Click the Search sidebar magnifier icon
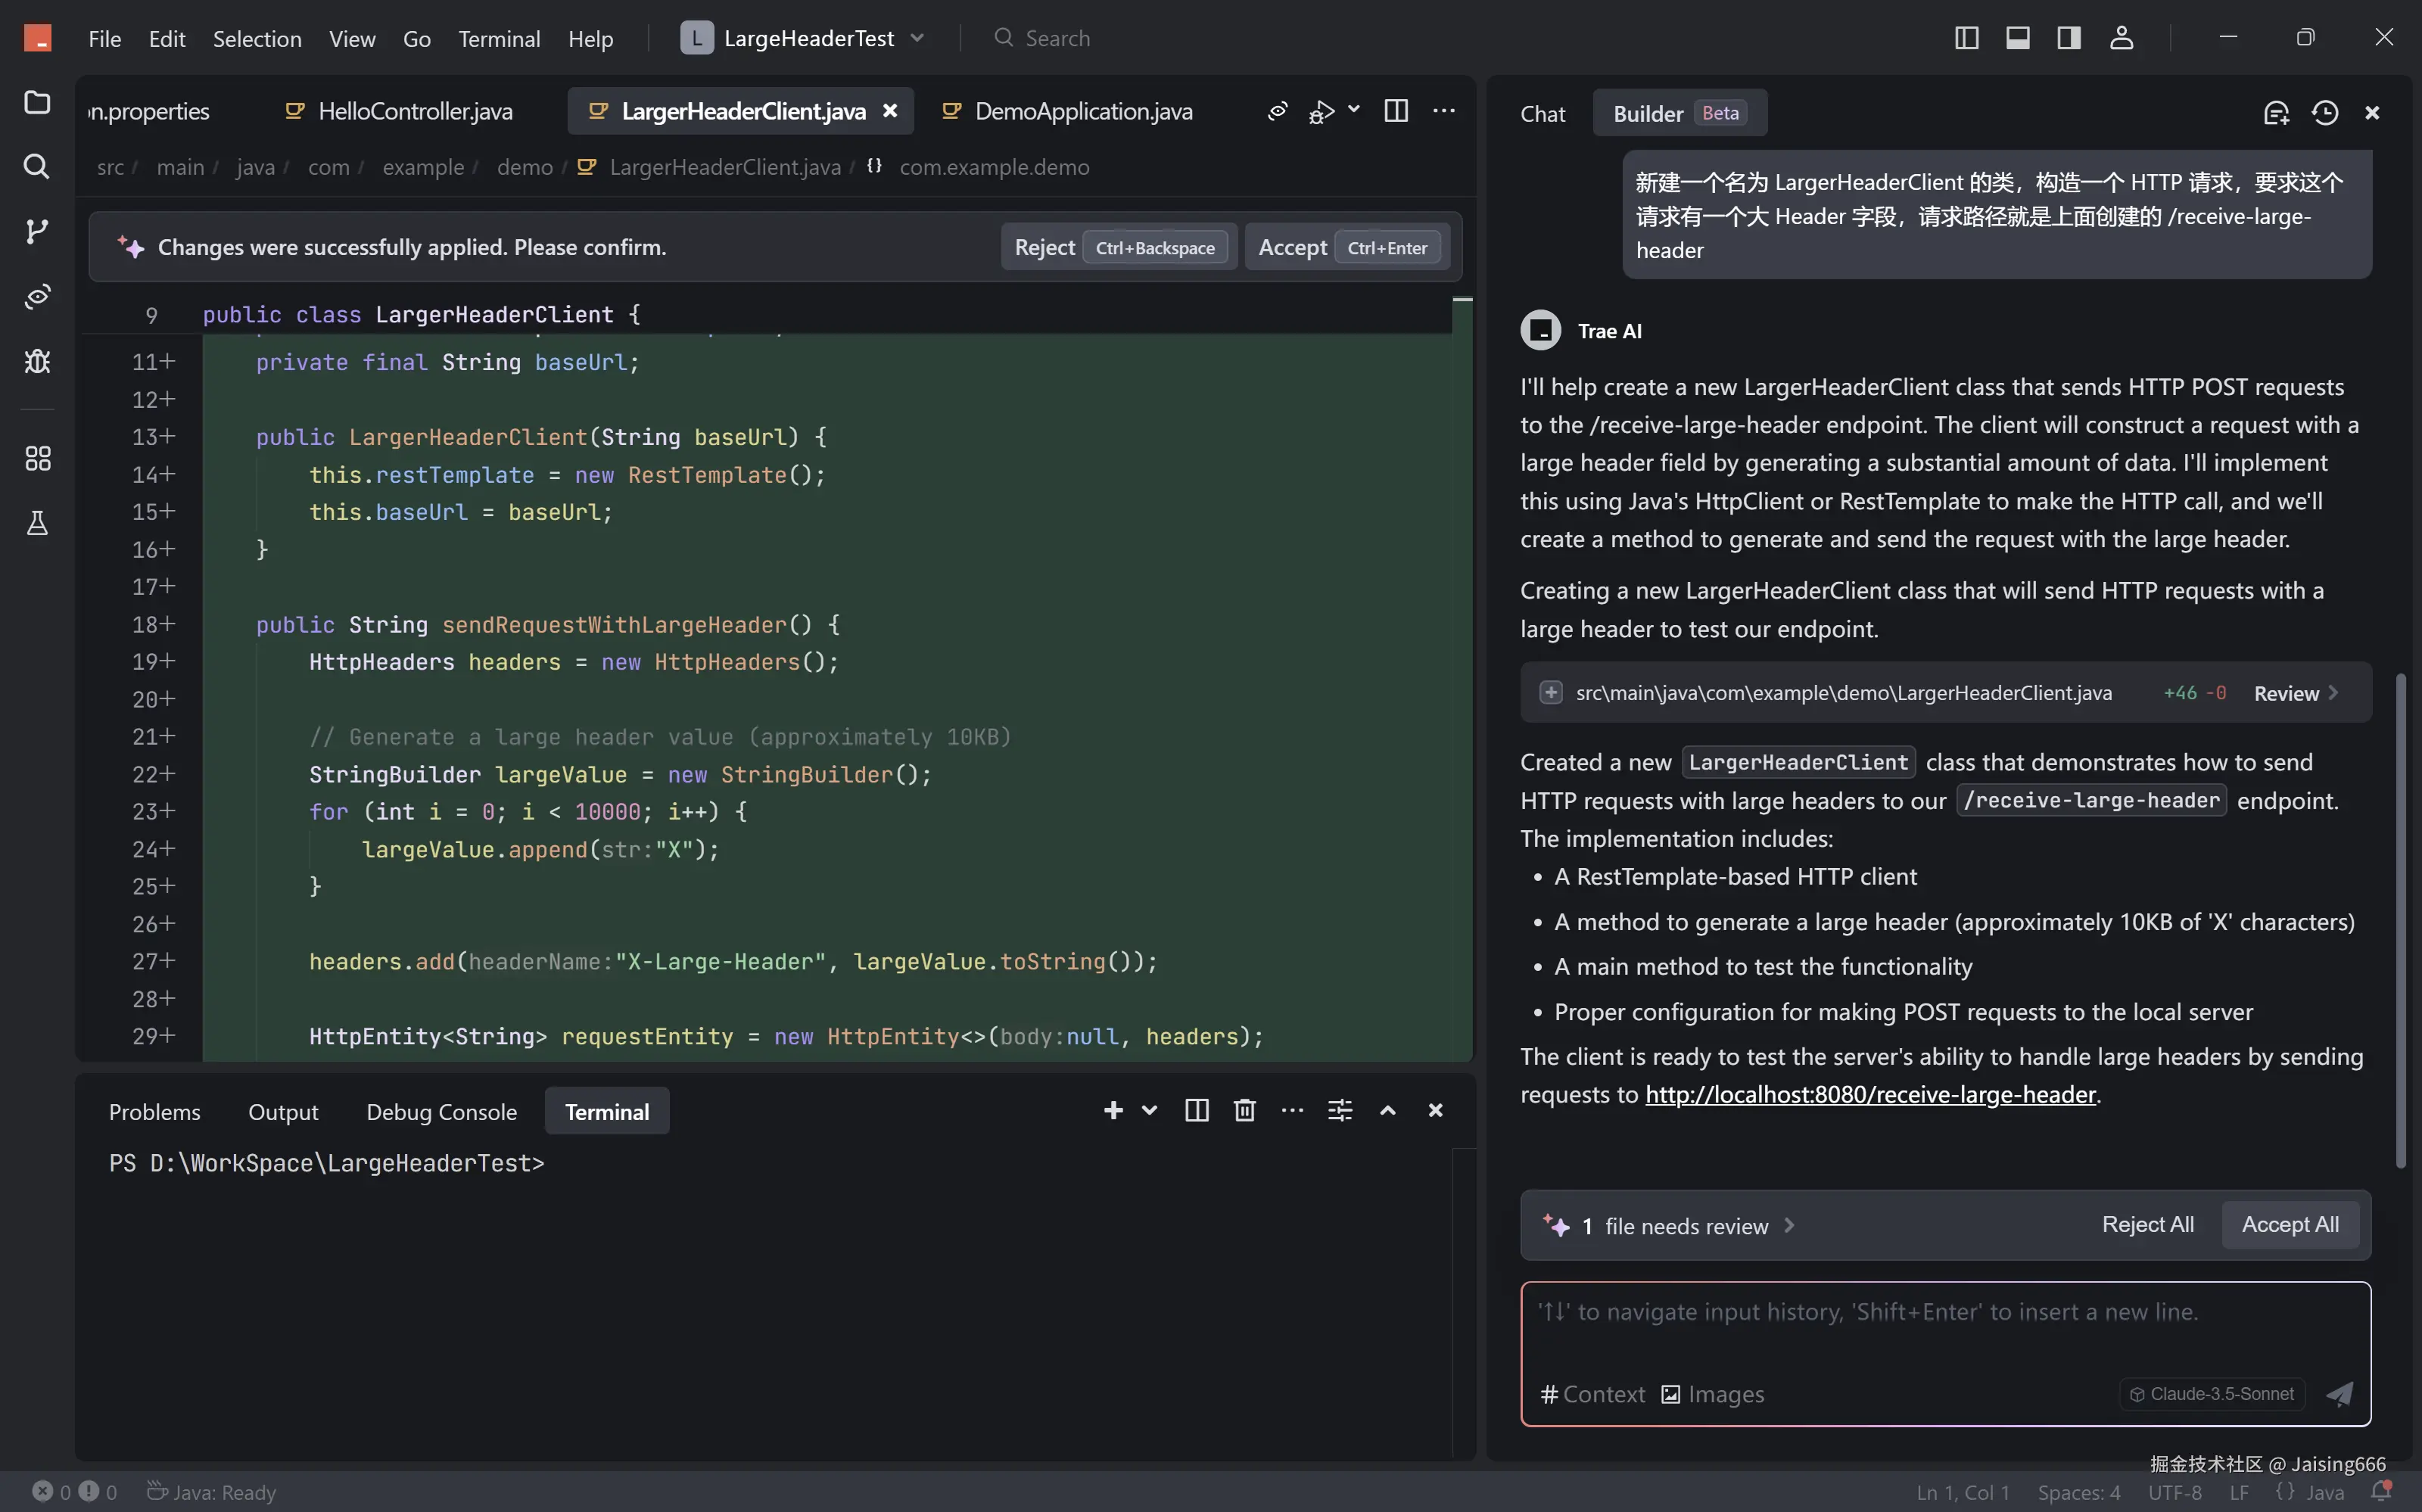2422x1512 pixels. pyautogui.click(x=37, y=166)
